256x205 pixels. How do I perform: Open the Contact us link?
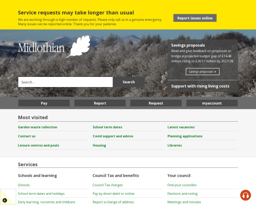[x=27, y=136]
